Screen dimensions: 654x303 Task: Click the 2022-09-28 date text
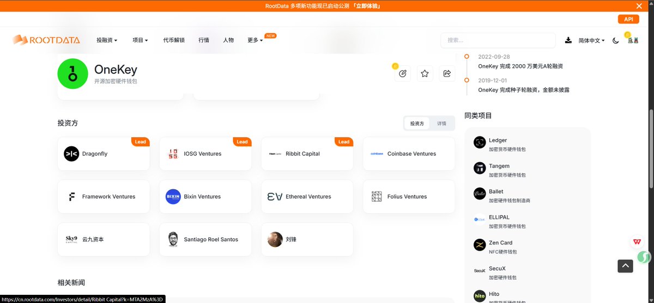point(494,57)
